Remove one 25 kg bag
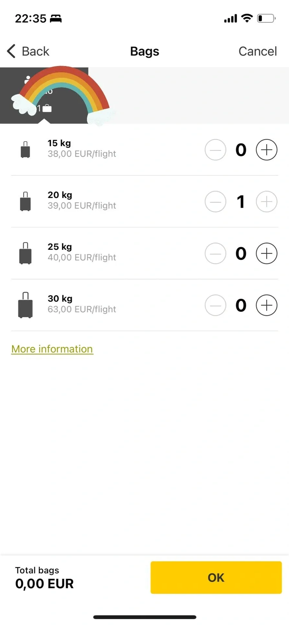 pyautogui.click(x=215, y=253)
